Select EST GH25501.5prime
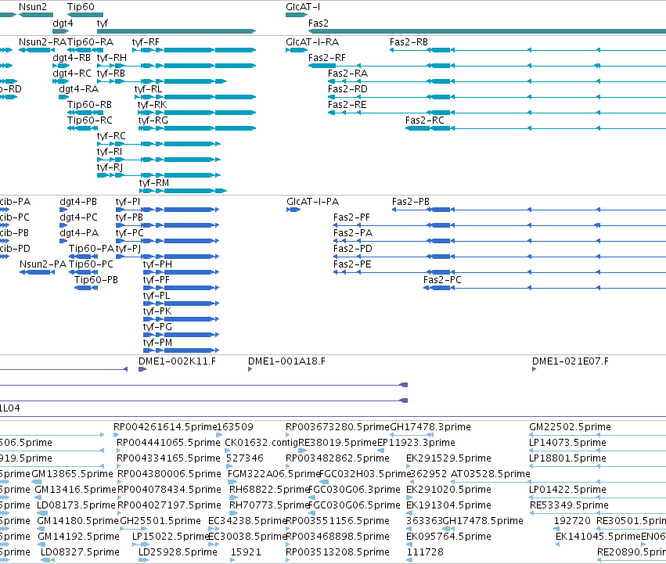This screenshot has height=564, width=666. tap(160, 521)
